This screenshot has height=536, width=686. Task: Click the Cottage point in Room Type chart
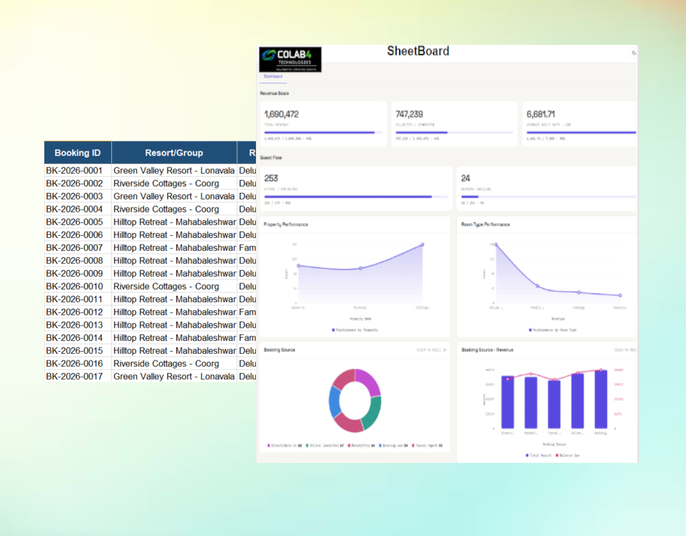pyautogui.click(x=578, y=292)
